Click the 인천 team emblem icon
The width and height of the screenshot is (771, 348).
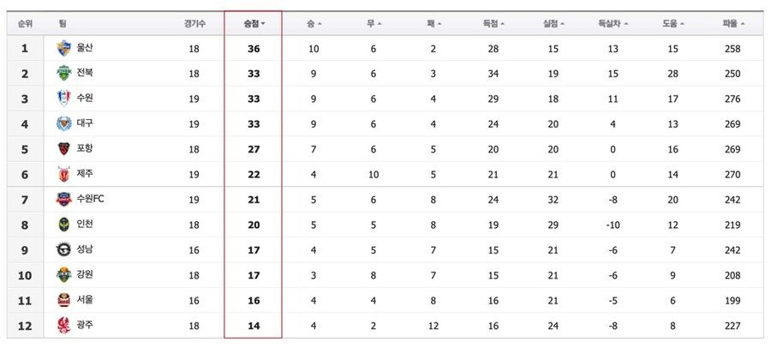tap(64, 225)
